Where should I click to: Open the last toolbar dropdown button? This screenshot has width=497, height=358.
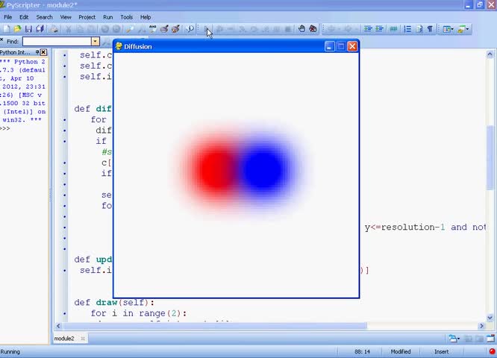pos(463,29)
